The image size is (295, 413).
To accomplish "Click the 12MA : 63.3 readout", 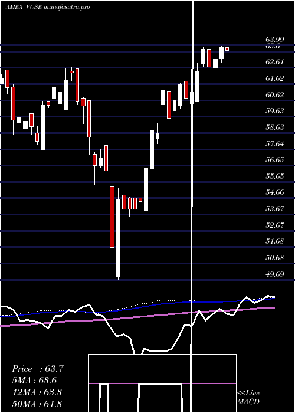I will coord(37,392).
